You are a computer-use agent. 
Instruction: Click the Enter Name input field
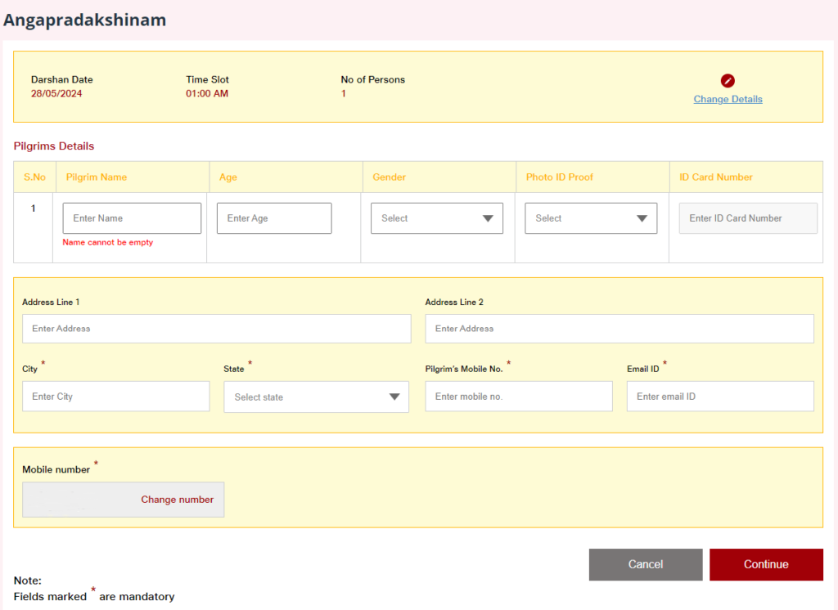pyautogui.click(x=132, y=218)
